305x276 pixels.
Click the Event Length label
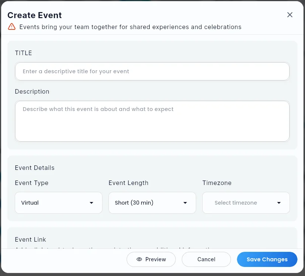(x=129, y=183)
